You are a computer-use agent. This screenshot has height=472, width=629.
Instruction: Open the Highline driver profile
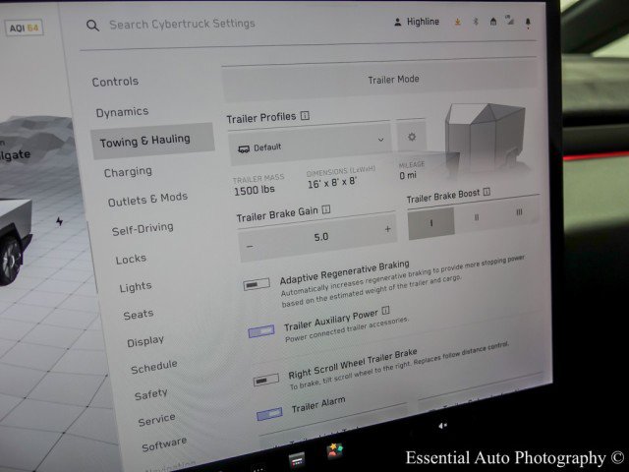[x=417, y=22]
